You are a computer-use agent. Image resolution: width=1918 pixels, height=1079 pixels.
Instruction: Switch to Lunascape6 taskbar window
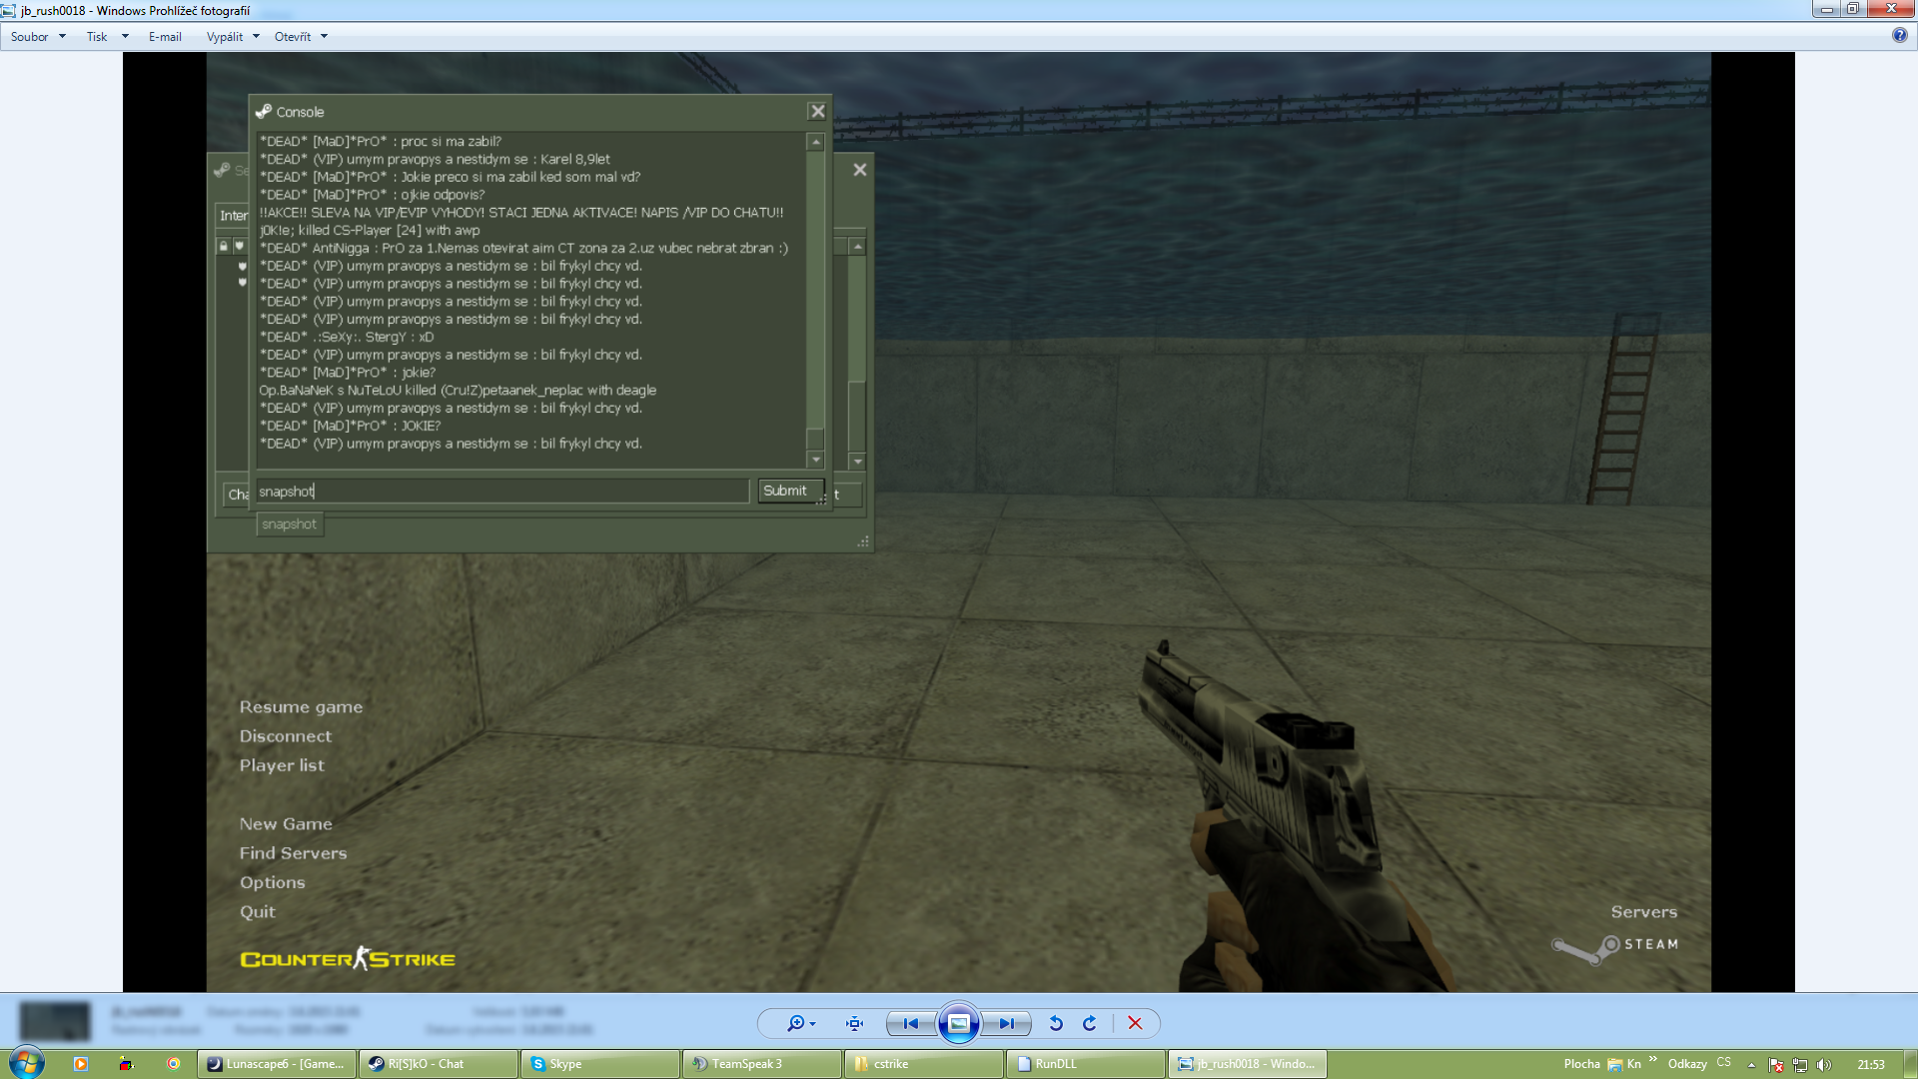coord(277,1064)
